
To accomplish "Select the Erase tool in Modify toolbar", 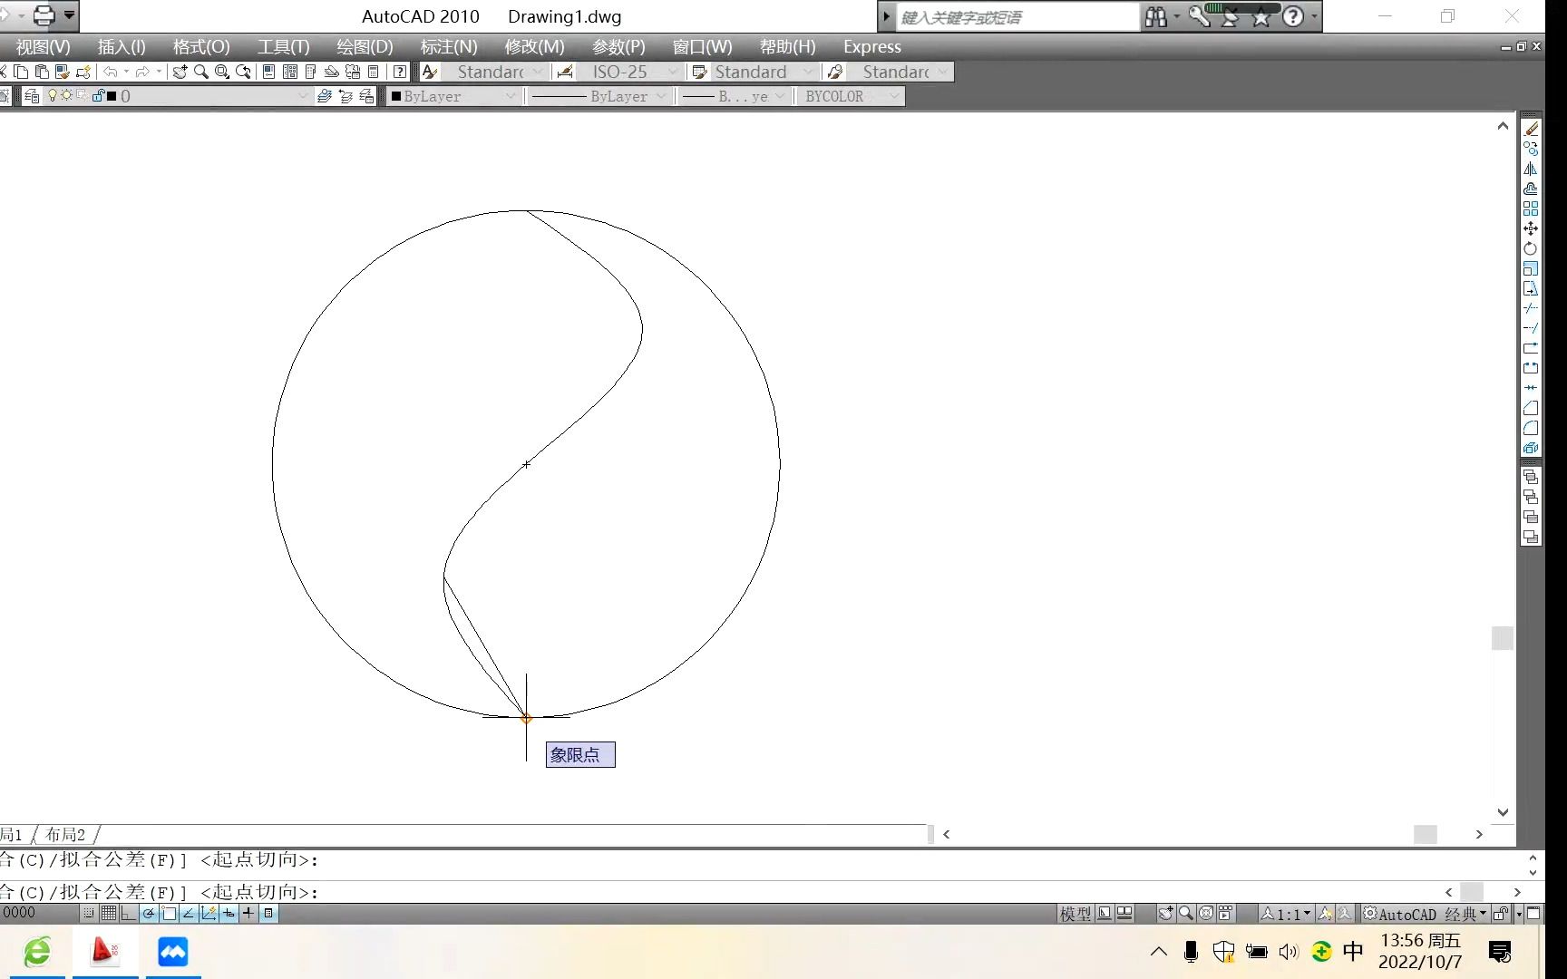I will point(1531,129).
